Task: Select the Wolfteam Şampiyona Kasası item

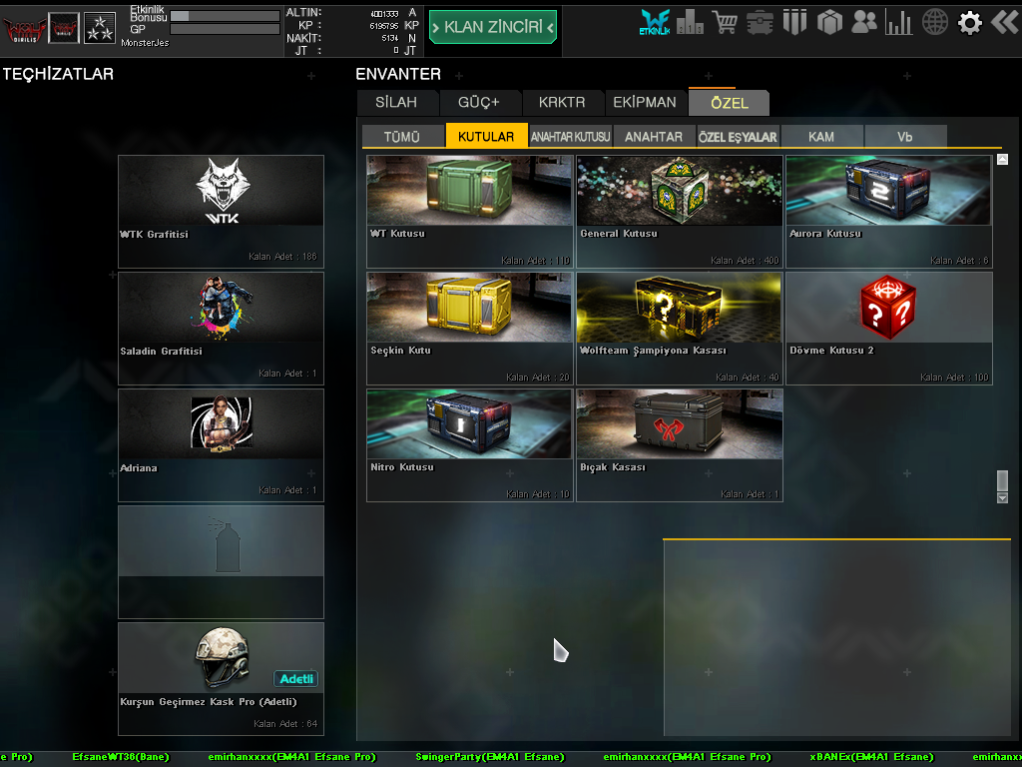Action: coord(679,328)
